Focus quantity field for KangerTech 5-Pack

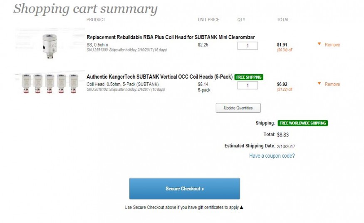pos(248,85)
